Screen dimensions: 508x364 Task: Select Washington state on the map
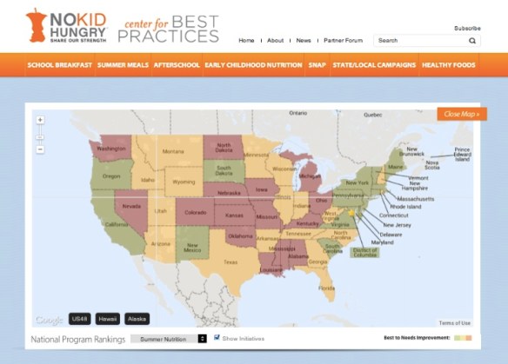pos(111,149)
